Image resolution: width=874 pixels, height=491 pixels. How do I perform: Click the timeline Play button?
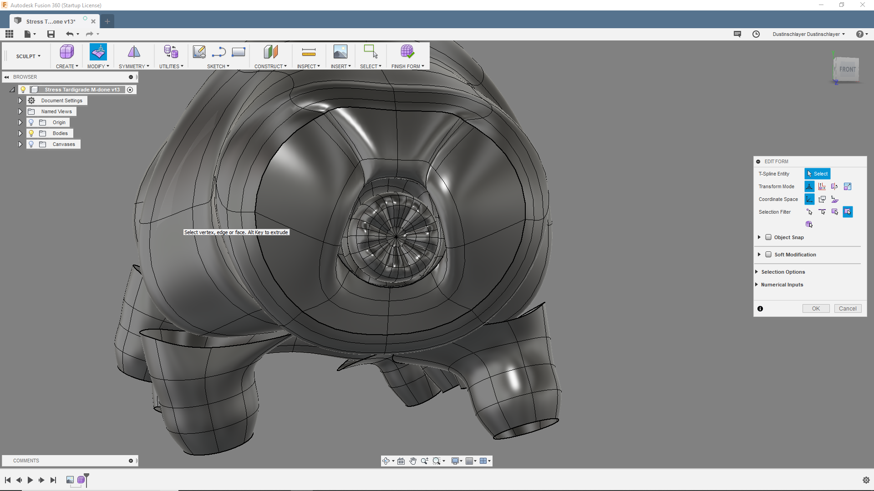tap(30, 480)
